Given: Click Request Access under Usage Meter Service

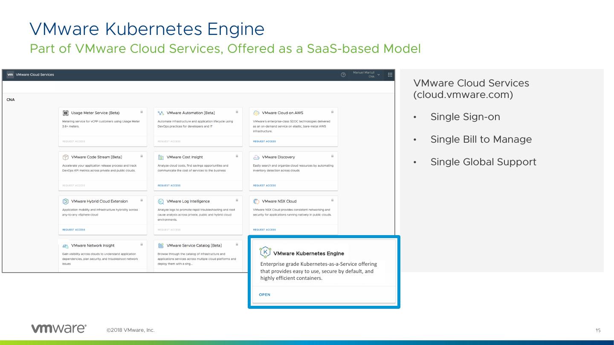Looking at the screenshot, I should tap(74, 141).
